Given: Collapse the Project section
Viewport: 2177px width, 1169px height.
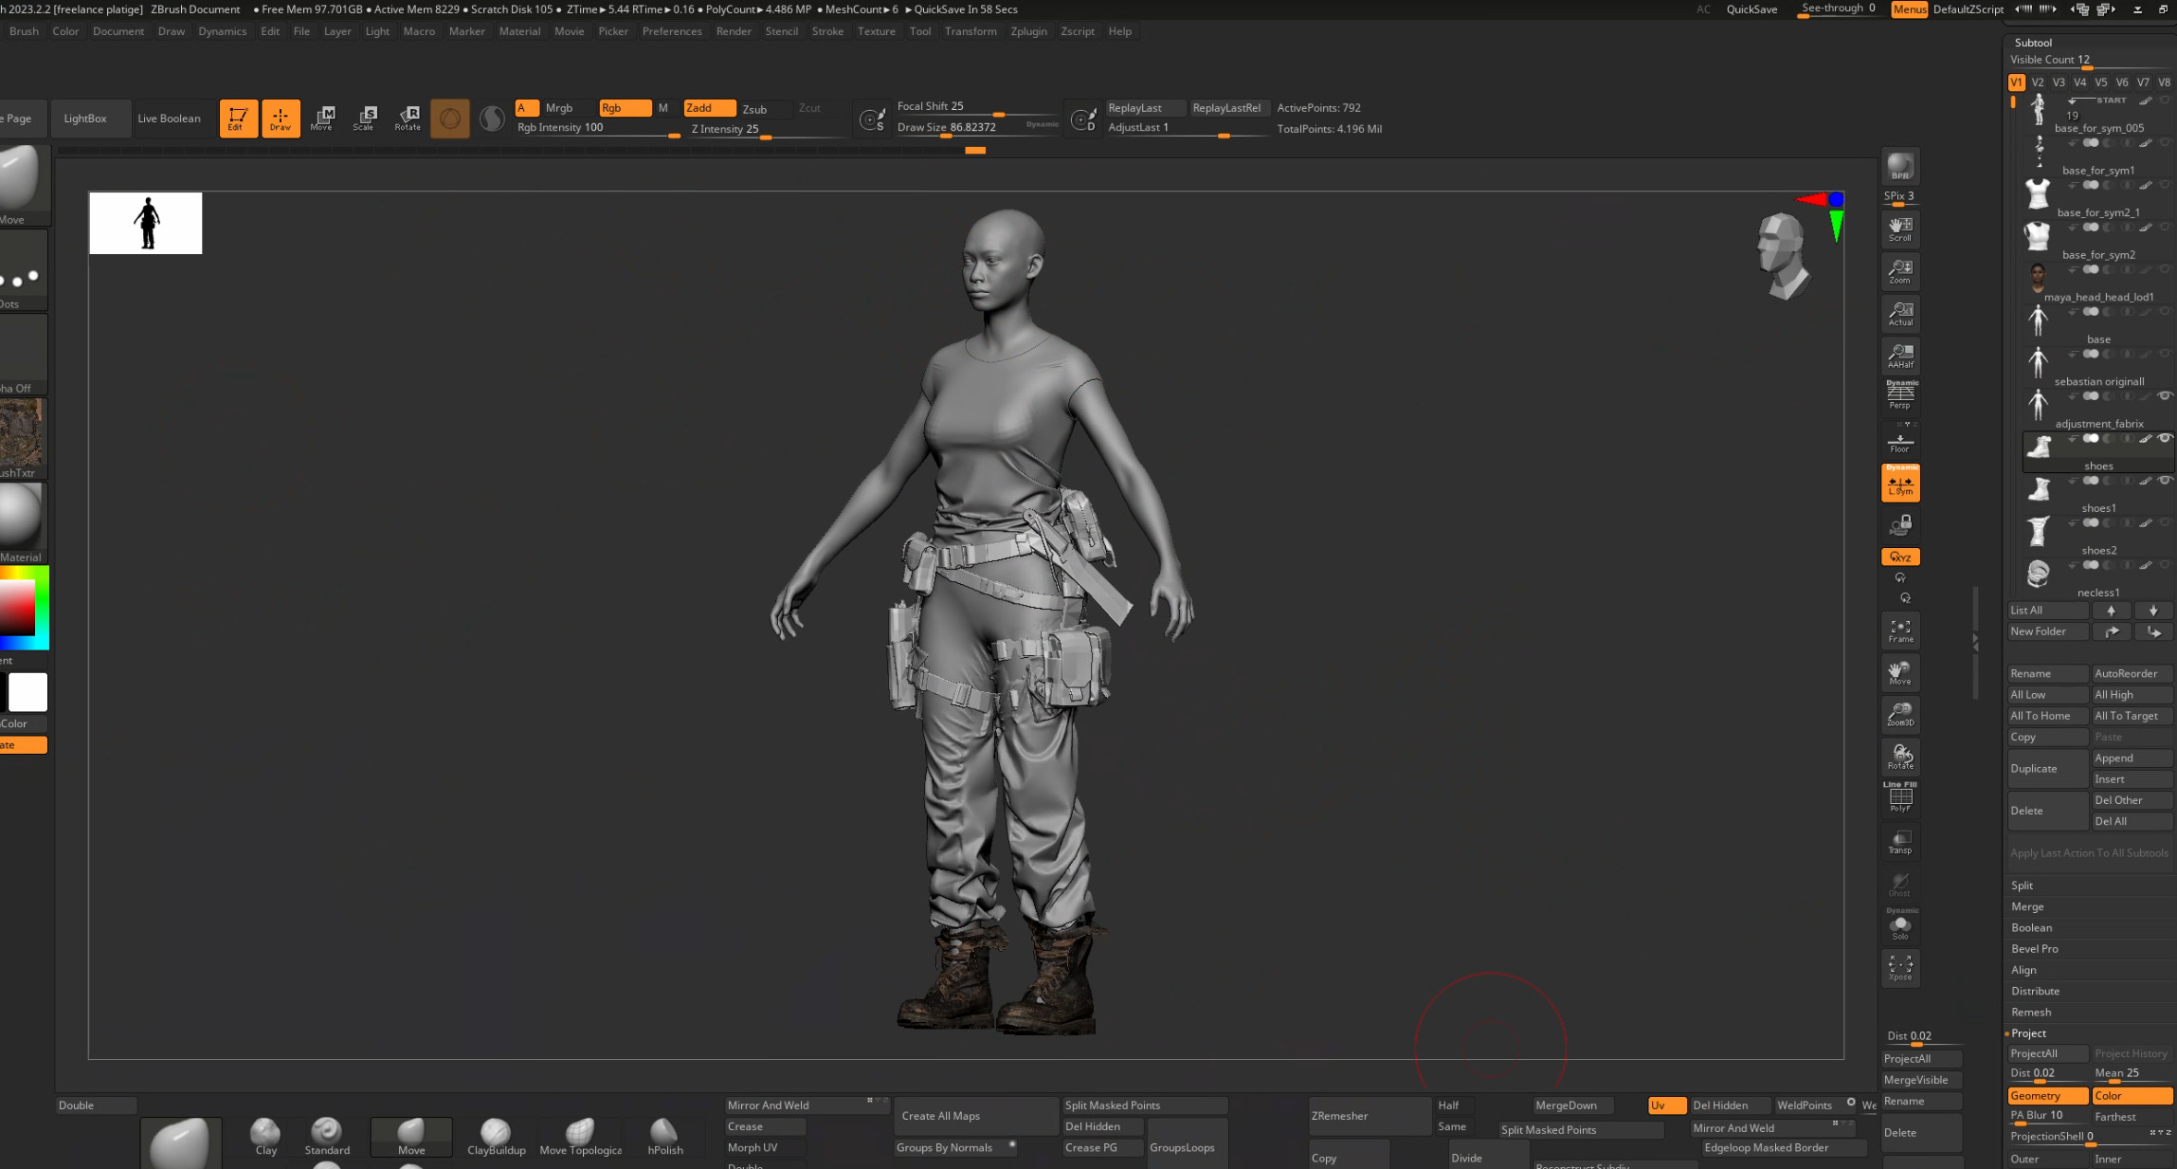Looking at the screenshot, I should click(x=2028, y=1033).
